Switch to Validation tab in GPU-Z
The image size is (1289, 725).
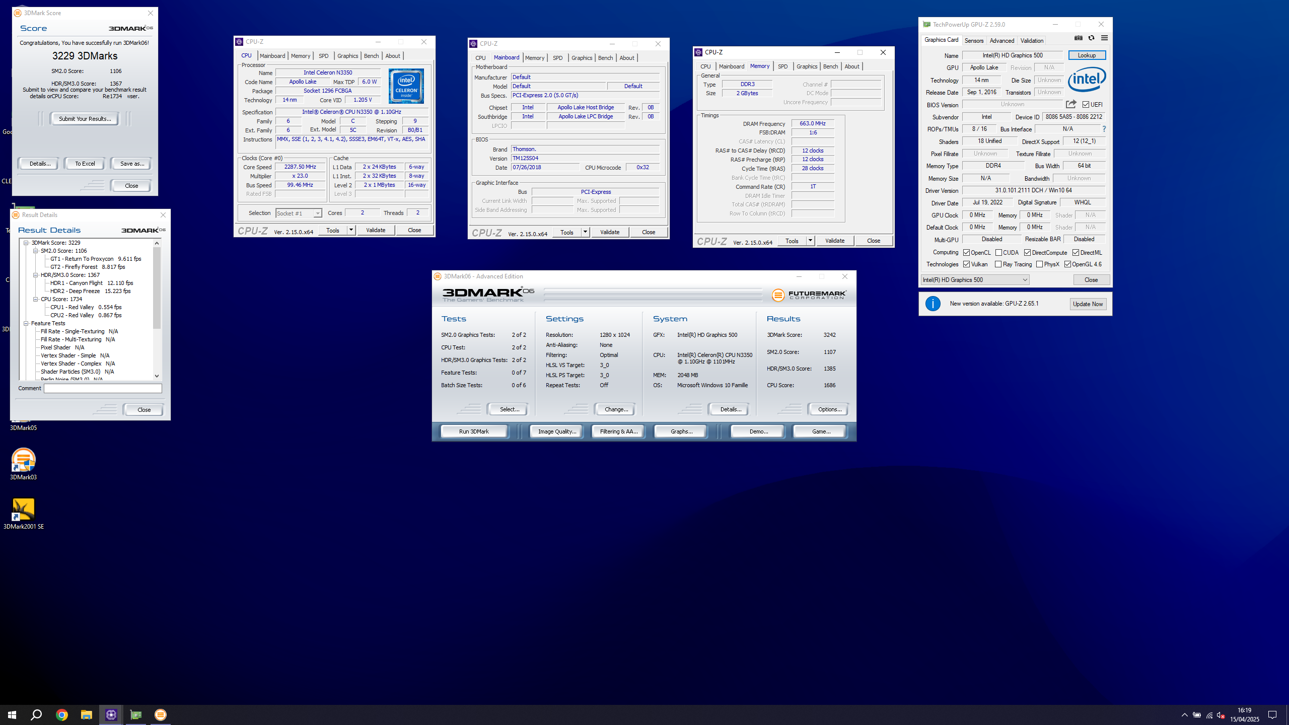point(1032,41)
